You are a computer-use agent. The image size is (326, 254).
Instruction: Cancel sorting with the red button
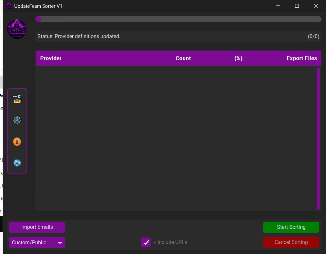click(x=291, y=242)
